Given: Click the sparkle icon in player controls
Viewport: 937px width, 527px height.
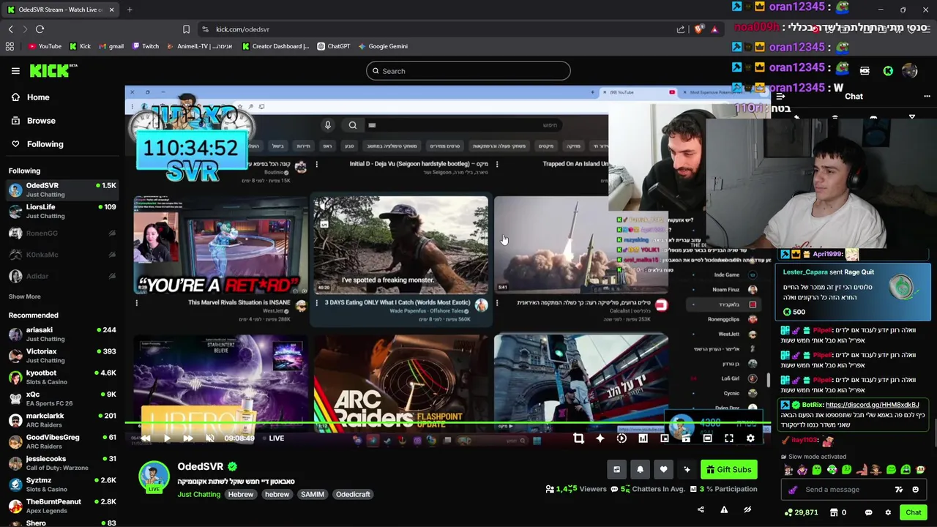Looking at the screenshot, I should pyautogui.click(x=600, y=438).
